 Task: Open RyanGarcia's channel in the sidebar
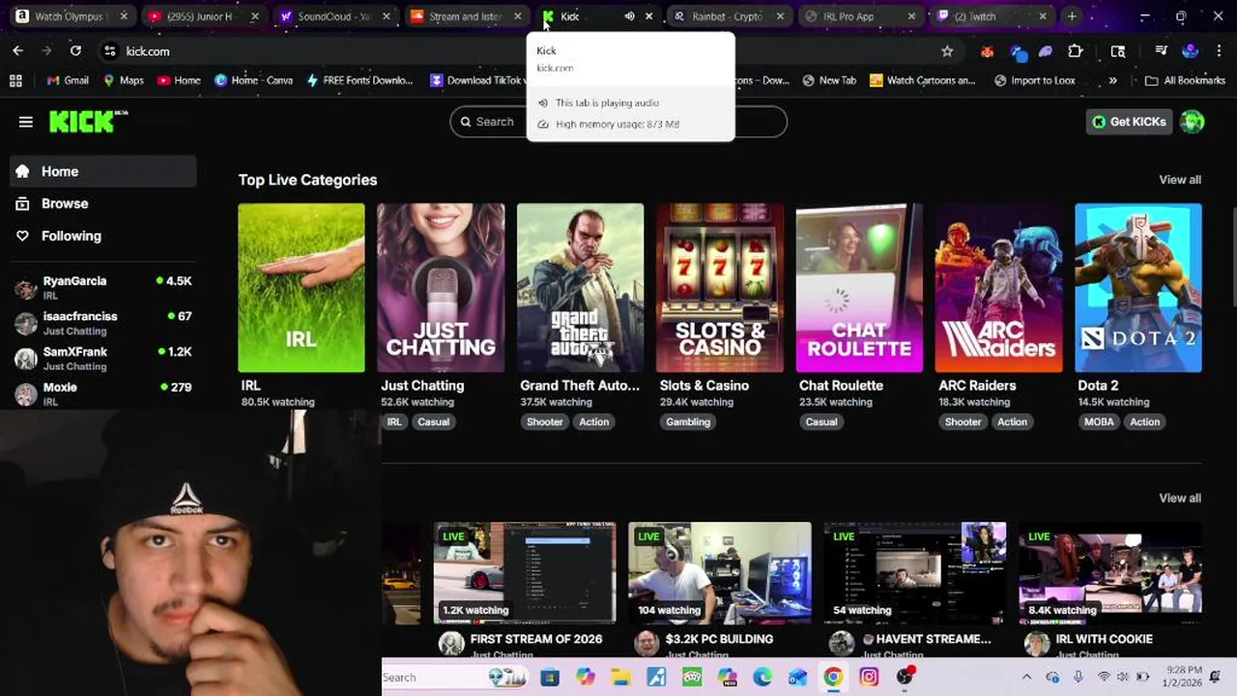tap(102, 287)
